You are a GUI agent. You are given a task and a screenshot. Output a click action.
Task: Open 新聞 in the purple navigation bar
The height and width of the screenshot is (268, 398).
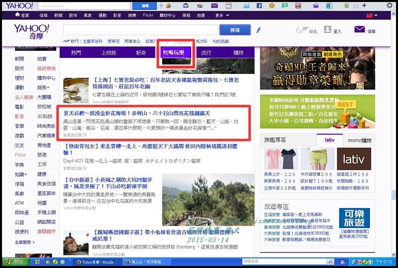pos(58,15)
